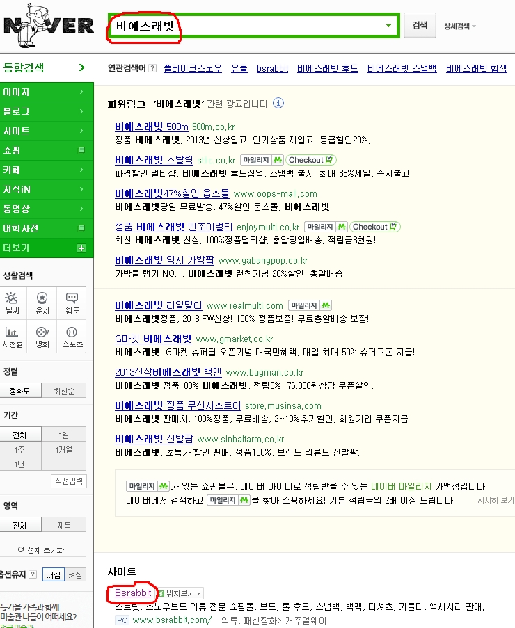515x628 pixels.
Task: Open related search 비에스래빗 후드
Action: coord(327,68)
